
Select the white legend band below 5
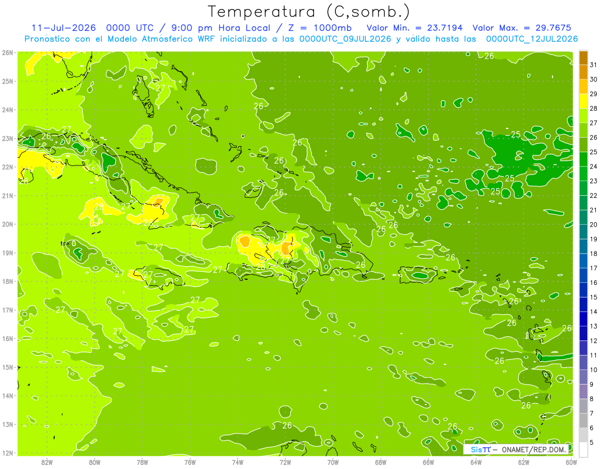(583, 449)
